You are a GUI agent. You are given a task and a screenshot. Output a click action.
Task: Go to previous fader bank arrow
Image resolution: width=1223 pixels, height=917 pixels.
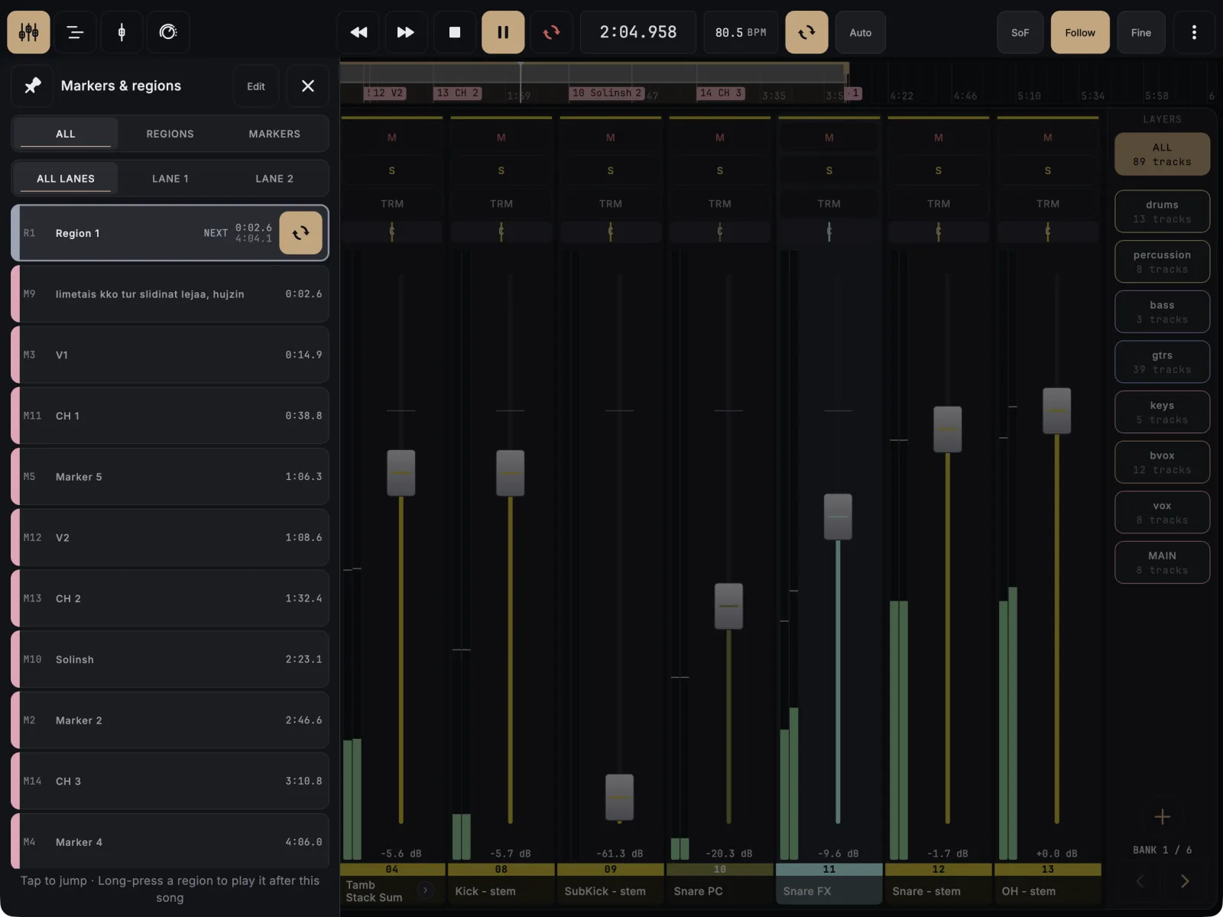1140,881
